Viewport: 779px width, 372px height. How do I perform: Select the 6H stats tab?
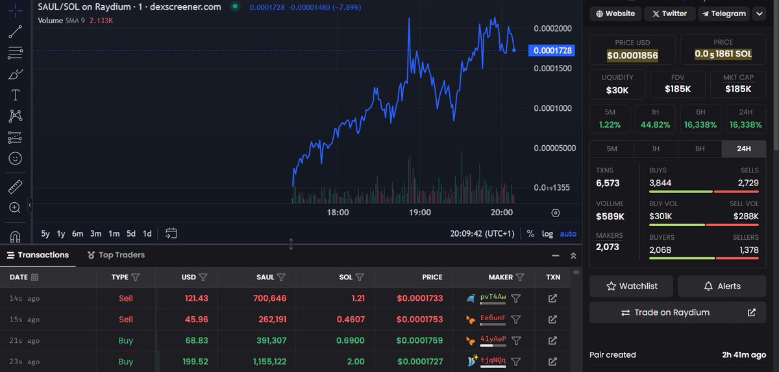point(700,148)
